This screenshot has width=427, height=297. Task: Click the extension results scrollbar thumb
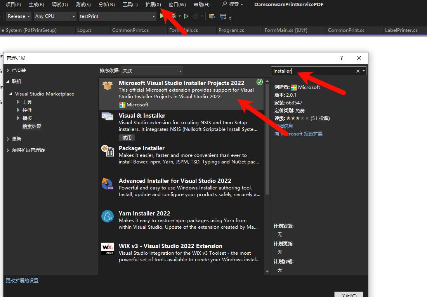(267, 139)
